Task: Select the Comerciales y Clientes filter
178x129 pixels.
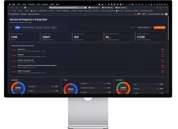Action: (28, 28)
